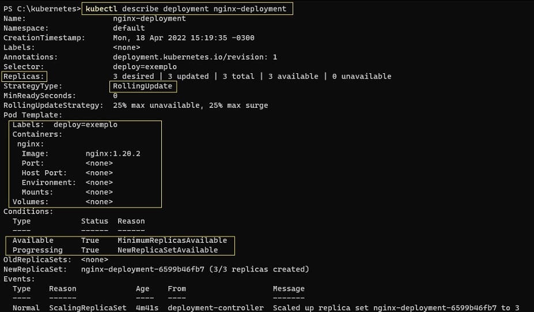
Task: Click the Volumes: label
Action: tap(31, 202)
